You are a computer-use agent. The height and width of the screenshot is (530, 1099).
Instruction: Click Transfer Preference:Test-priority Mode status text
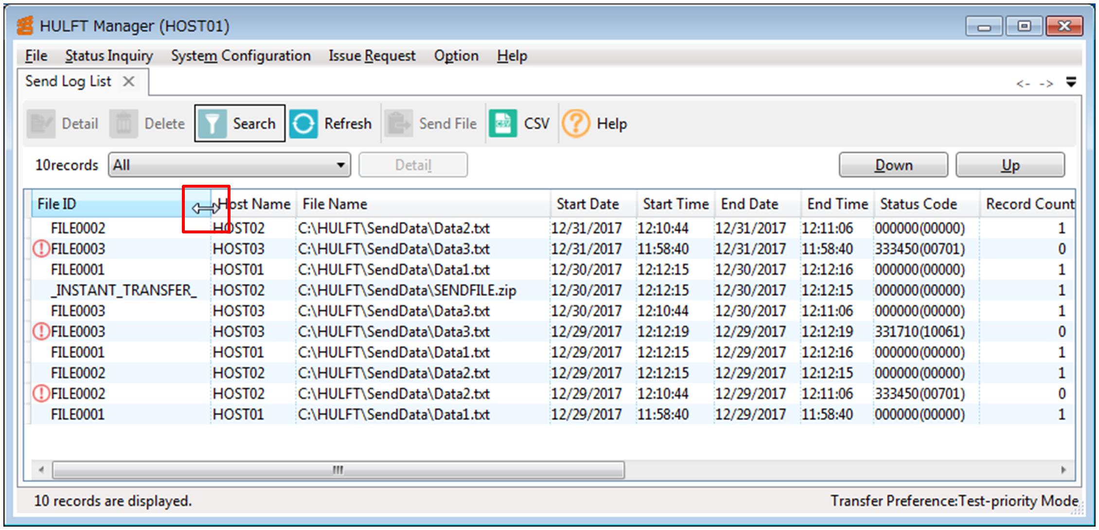pos(954,501)
